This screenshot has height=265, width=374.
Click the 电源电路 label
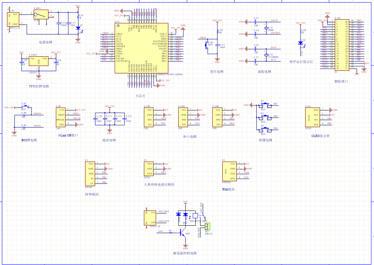[46, 42]
